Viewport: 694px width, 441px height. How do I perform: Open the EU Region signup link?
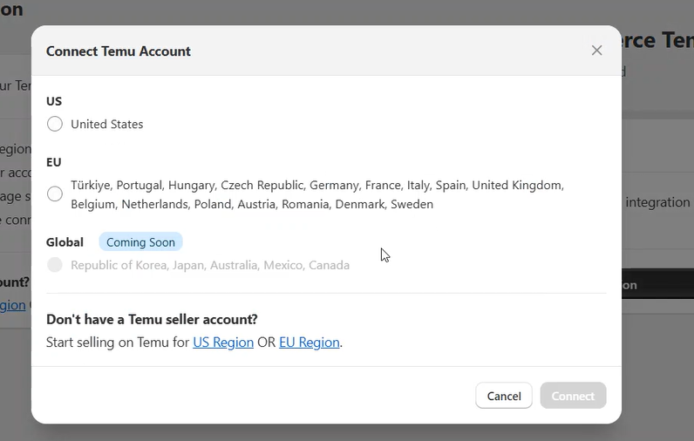click(x=310, y=343)
